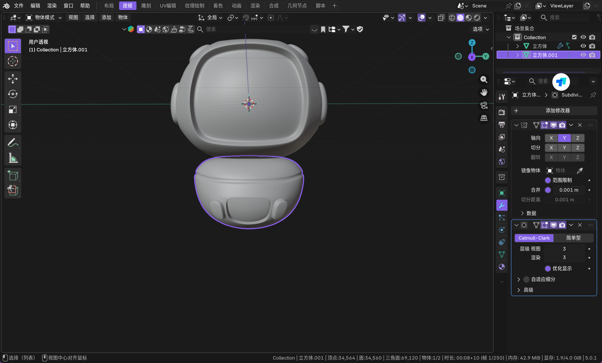The width and height of the screenshot is (602, 363).
Task: Open the 物体模式 mode dropdown
Action: [x=44, y=18]
